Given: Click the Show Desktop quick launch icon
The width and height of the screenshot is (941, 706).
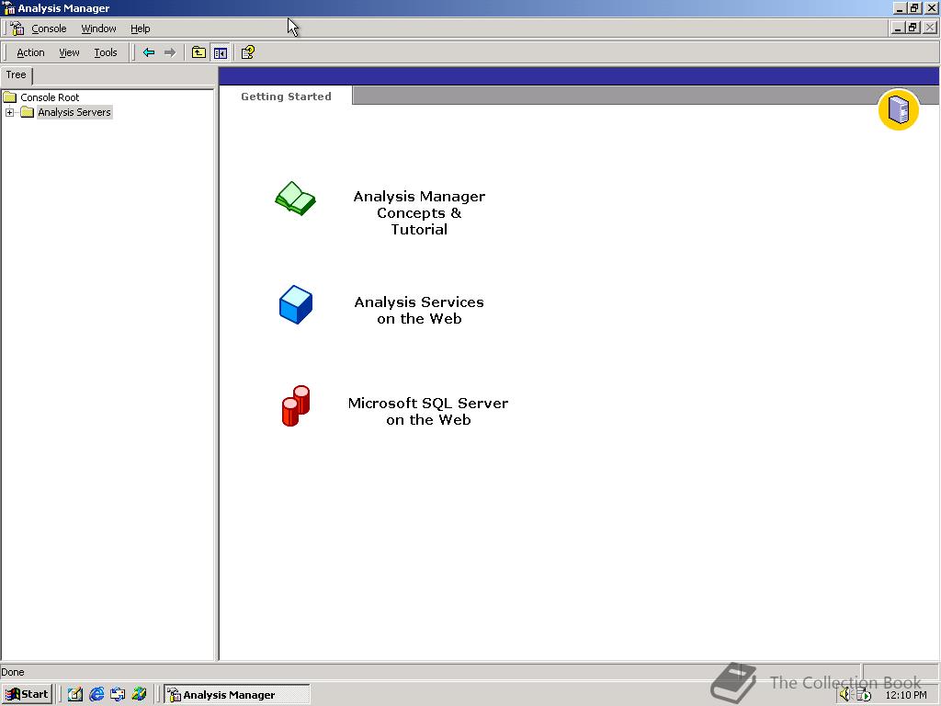Looking at the screenshot, I should [75, 695].
